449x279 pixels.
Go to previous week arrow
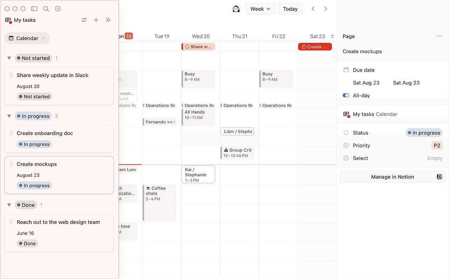pyautogui.click(x=313, y=9)
